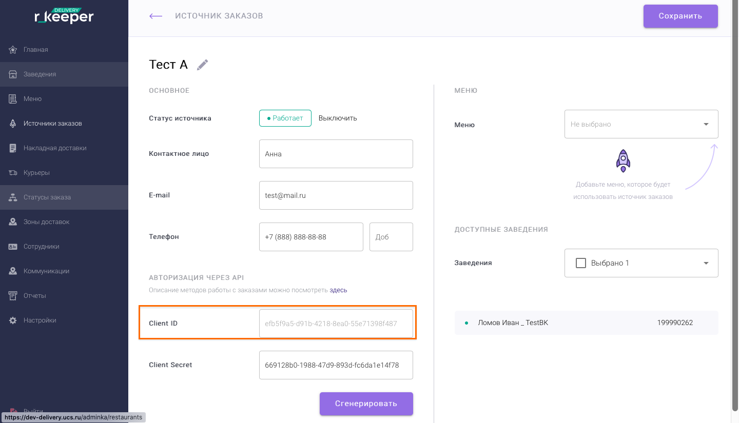Click the E-mail input field
The width and height of the screenshot is (739, 423).
(336, 195)
